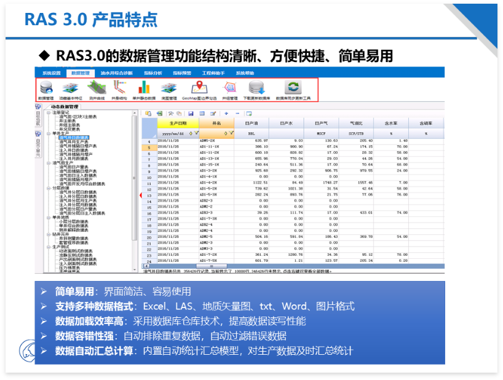The width and height of the screenshot is (503, 380).
Task: Click 下载更新数据库 download database icon
Action: click(x=256, y=90)
